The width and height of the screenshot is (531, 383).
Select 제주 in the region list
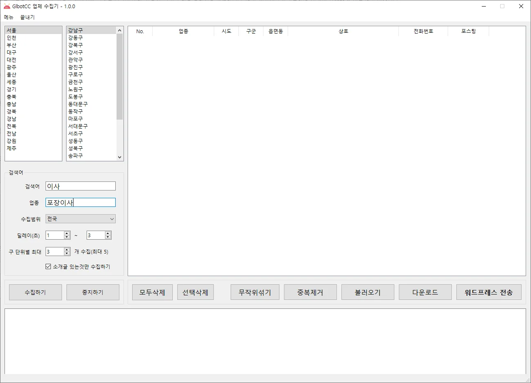(x=33, y=148)
